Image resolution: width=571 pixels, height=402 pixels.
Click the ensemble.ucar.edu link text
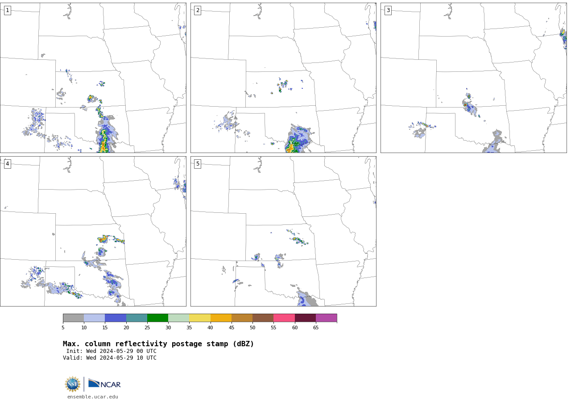[93, 397]
